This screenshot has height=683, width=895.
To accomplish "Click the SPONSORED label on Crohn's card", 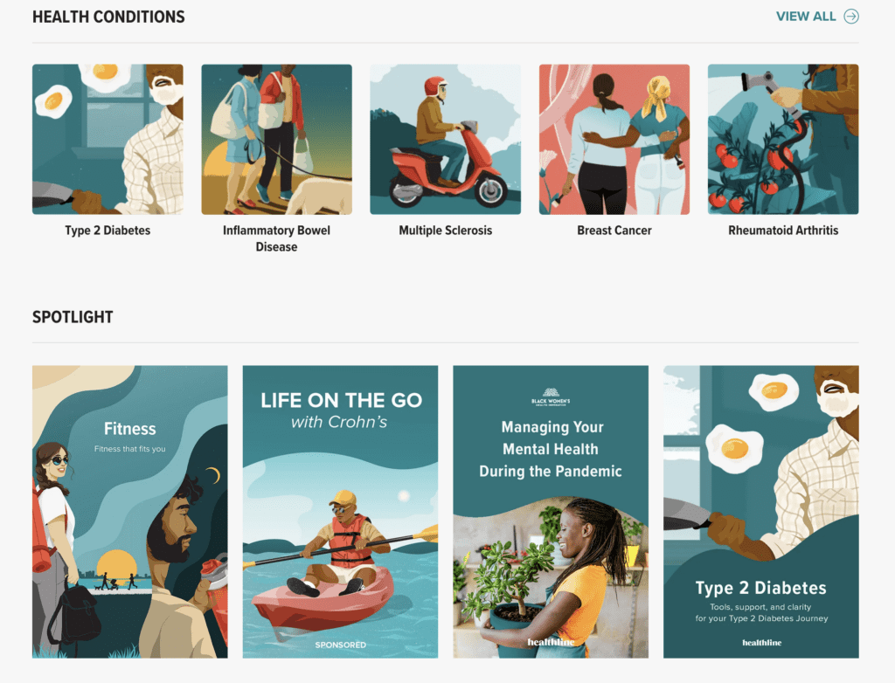I will point(341,645).
